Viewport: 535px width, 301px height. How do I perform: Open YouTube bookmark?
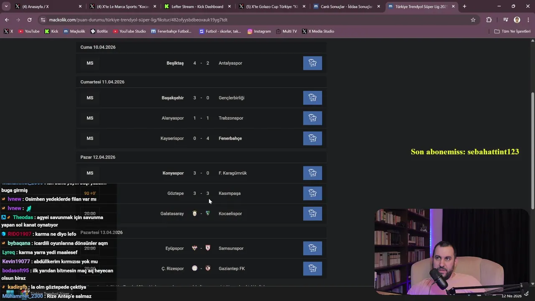pyautogui.click(x=29, y=31)
